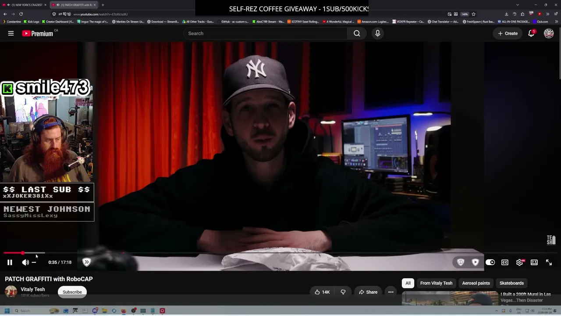Viewport: 561px width, 316px height.
Task: Open more actions ellipsis under video
Action: pyautogui.click(x=391, y=292)
